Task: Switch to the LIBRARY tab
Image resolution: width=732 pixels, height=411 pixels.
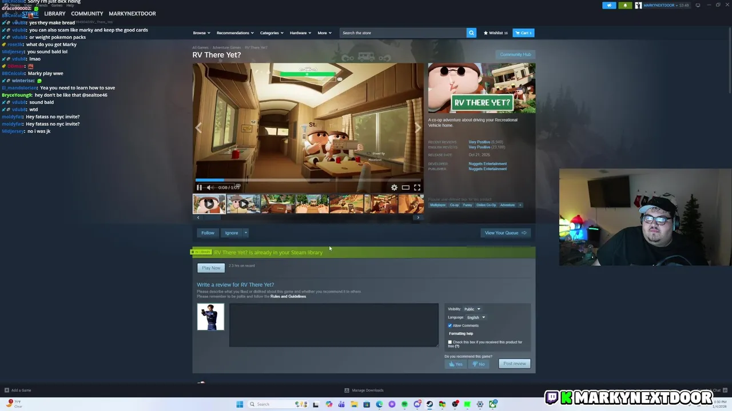Action: click(x=55, y=13)
